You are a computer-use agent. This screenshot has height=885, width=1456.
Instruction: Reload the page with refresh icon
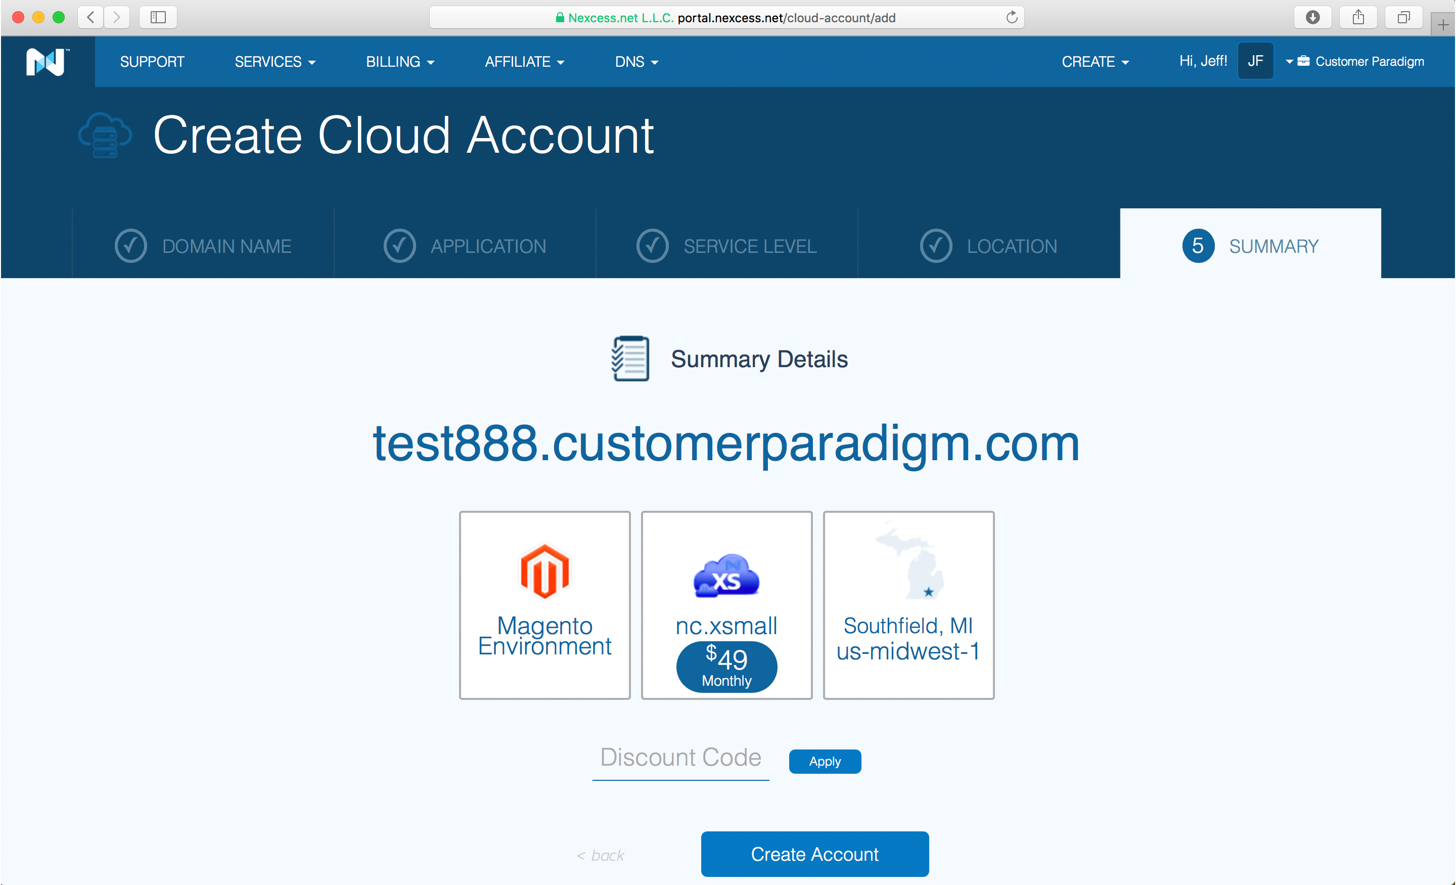point(1012,17)
